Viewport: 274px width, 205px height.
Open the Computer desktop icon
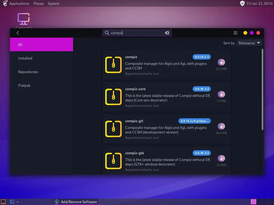(24, 19)
